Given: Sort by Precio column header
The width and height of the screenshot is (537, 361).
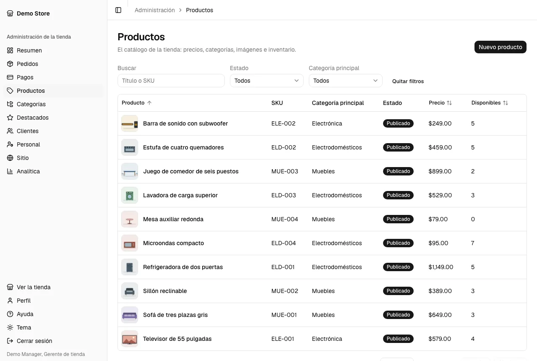Looking at the screenshot, I should tap(441, 103).
